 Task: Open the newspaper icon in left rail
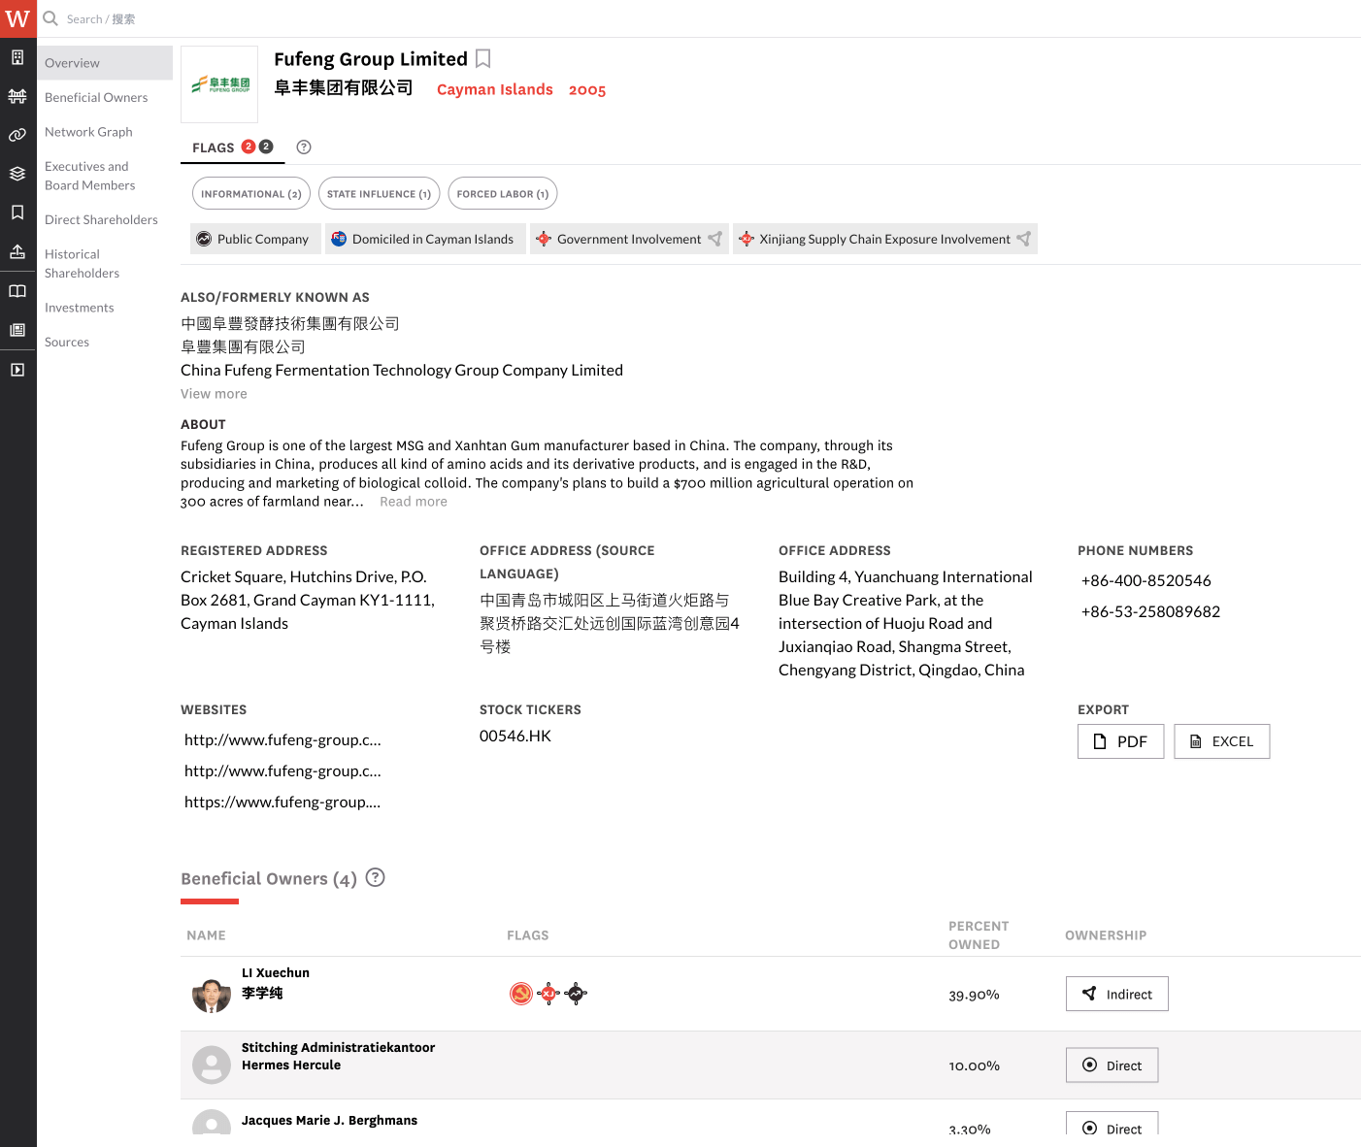point(17,330)
